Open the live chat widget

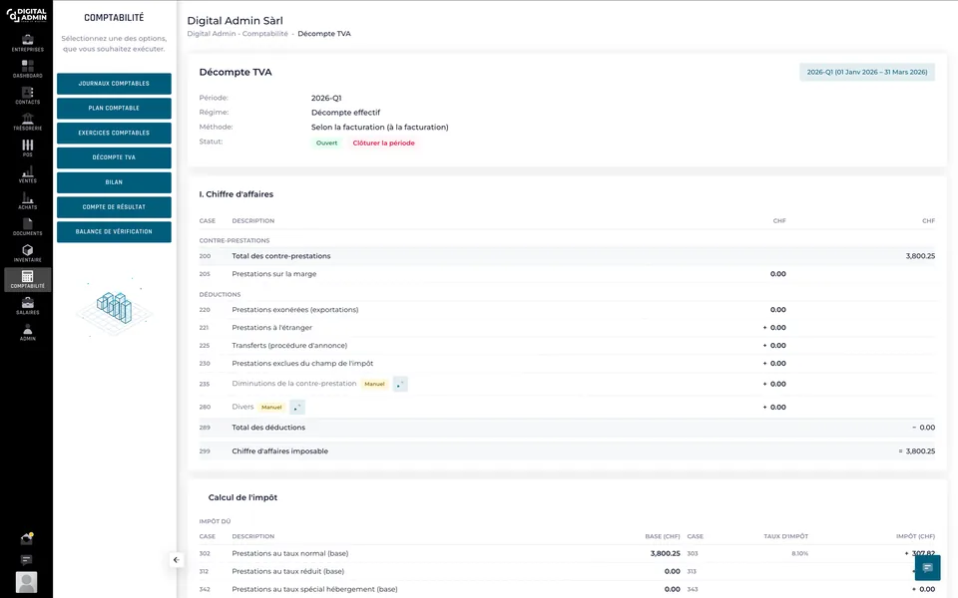(x=927, y=567)
